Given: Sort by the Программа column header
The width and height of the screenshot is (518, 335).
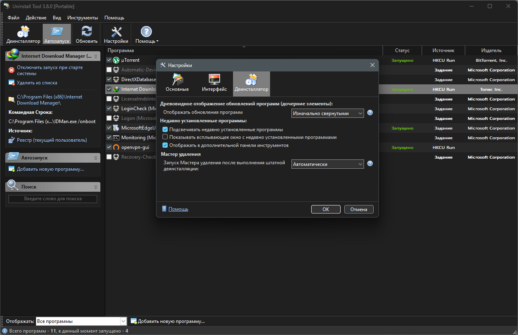Looking at the screenshot, I should coord(244,50).
